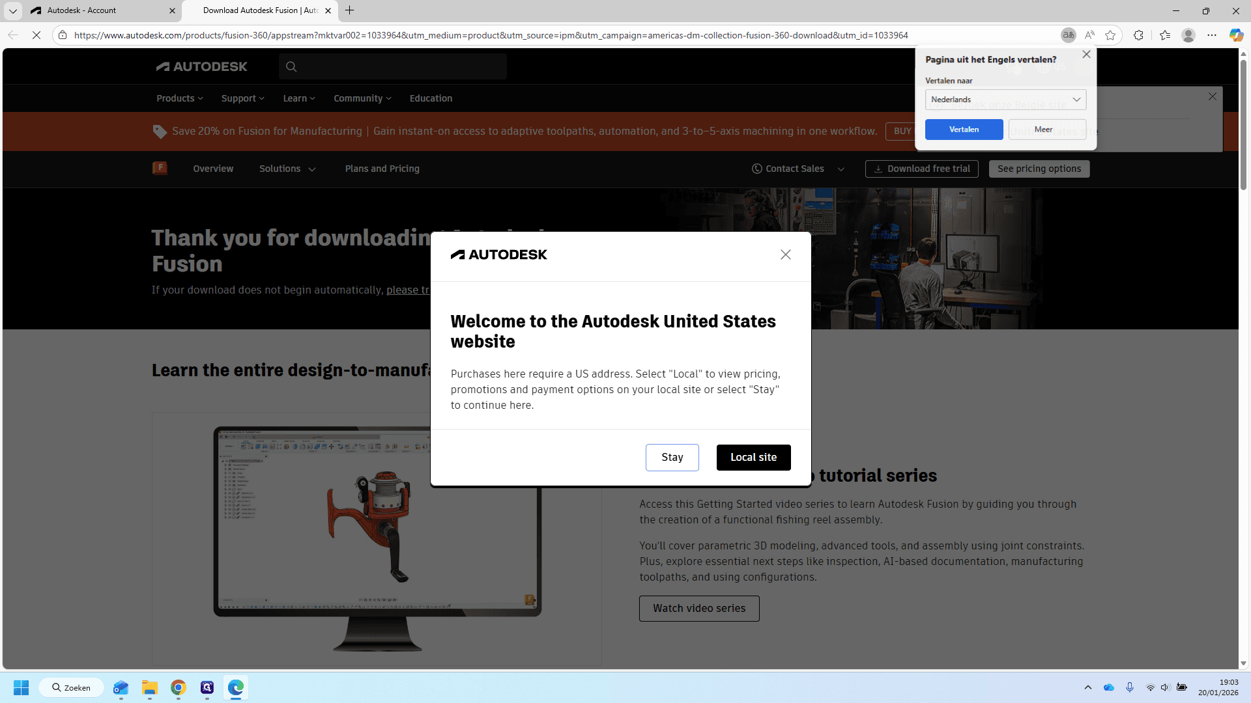Close the Autodesk welcome dialog
The height and width of the screenshot is (703, 1251).
(786, 255)
